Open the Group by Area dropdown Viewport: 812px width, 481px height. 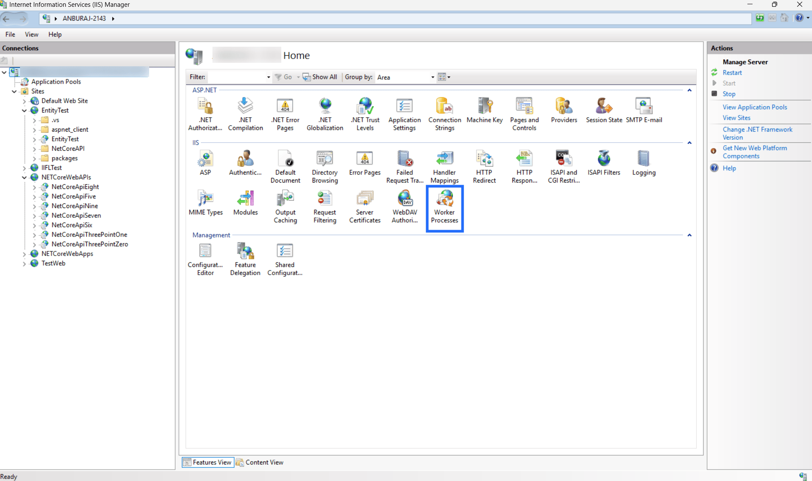click(433, 77)
